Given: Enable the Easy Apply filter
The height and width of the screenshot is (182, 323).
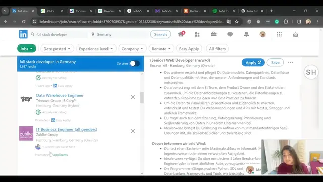Looking at the screenshot, I should click(x=189, y=49).
